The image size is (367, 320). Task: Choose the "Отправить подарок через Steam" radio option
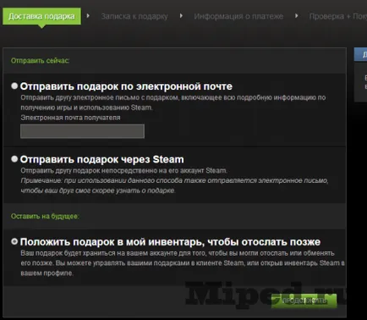(14, 159)
